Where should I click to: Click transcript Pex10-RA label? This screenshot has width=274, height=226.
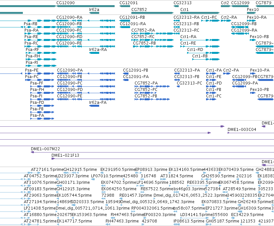pyautogui.click(x=257, y=17)
